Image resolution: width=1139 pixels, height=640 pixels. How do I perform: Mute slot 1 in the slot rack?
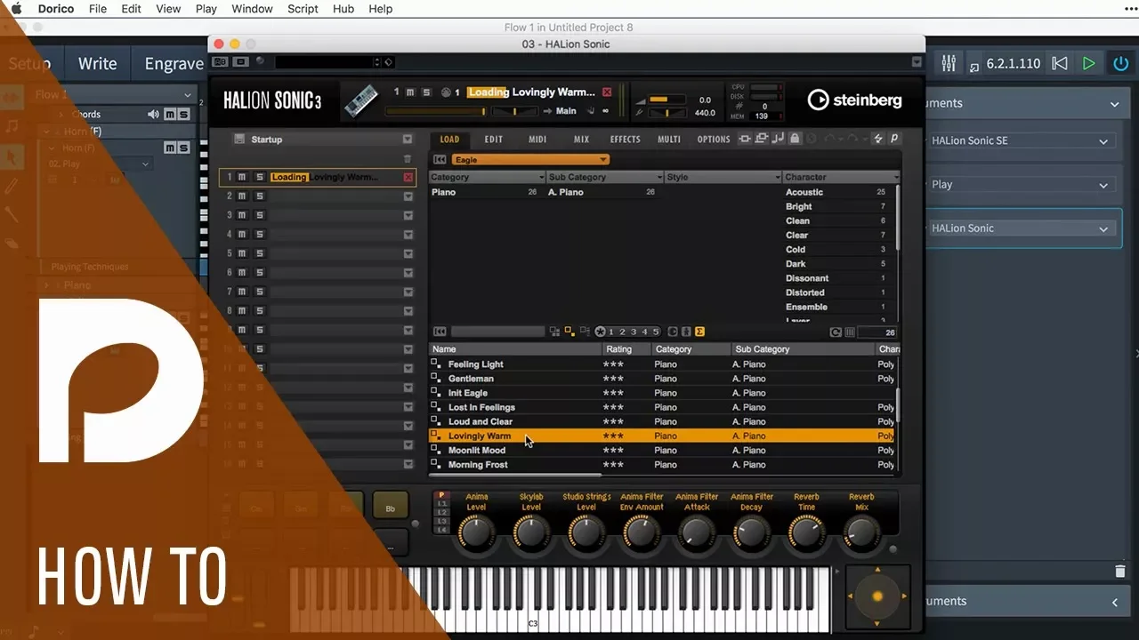(x=242, y=178)
